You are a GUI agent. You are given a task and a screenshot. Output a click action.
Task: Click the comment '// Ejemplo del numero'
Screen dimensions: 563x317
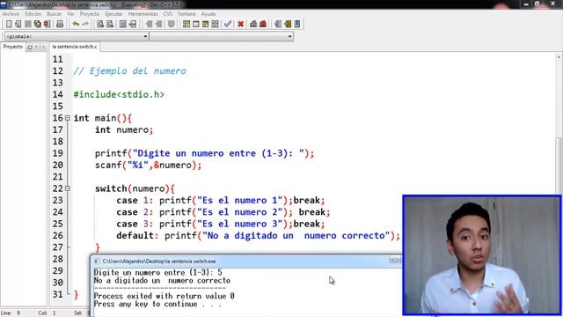[129, 70]
